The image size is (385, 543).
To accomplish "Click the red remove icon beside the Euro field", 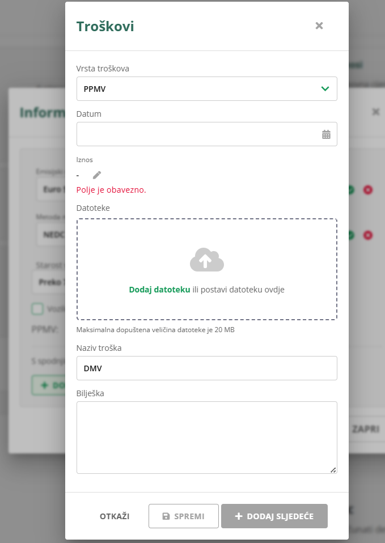I will tap(367, 190).
